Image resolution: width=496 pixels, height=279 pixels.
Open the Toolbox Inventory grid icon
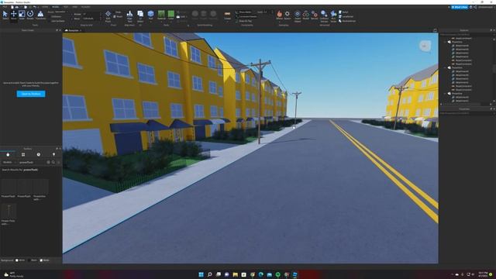(23, 155)
